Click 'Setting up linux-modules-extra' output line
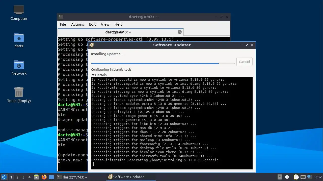This screenshot has width=323, height=181. click(x=159, y=104)
